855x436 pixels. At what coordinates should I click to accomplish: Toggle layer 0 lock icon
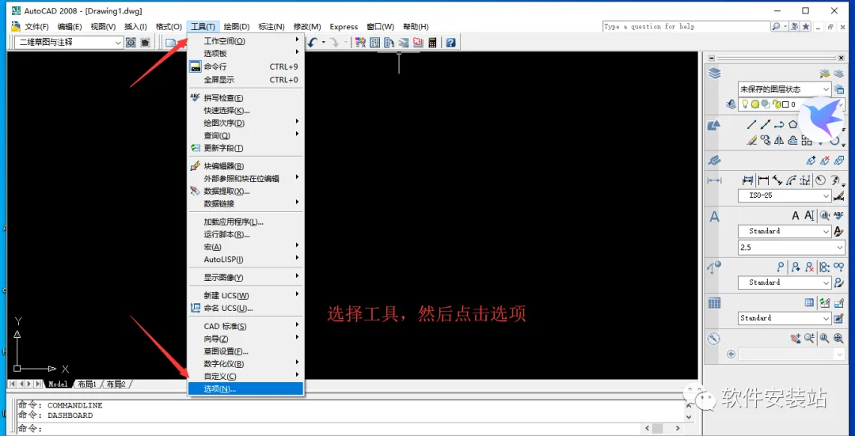click(777, 104)
